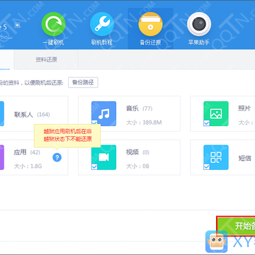Uncheck the 音乐 music backup checkbox

94,123
